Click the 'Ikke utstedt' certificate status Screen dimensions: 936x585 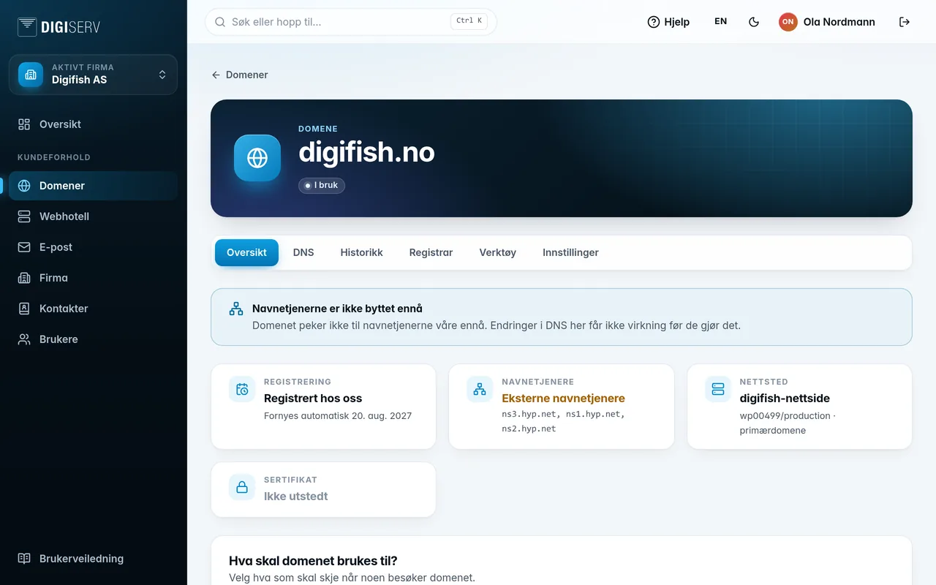tap(295, 497)
